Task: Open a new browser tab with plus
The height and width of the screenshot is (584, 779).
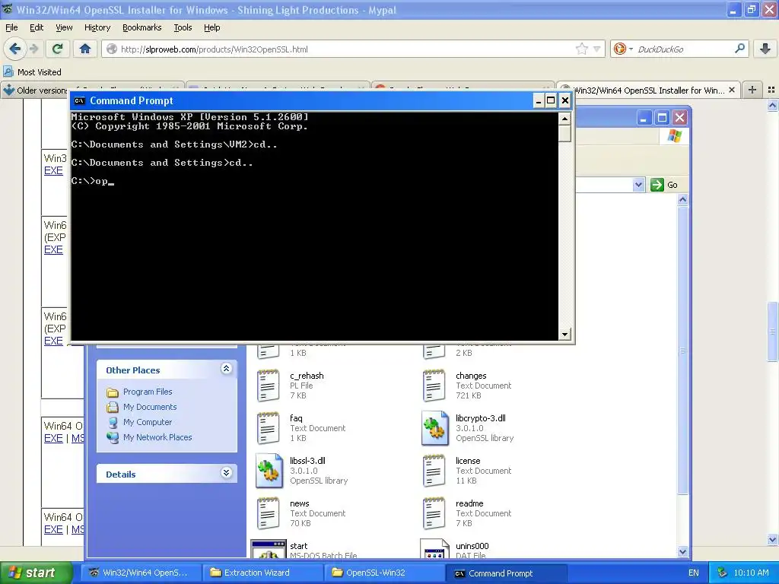Action: coord(752,90)
